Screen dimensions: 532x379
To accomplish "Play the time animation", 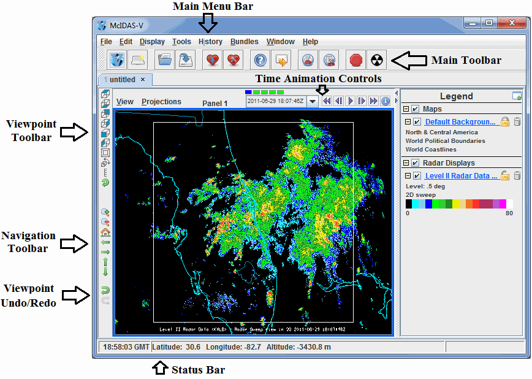I will click(x=350, y=101).
